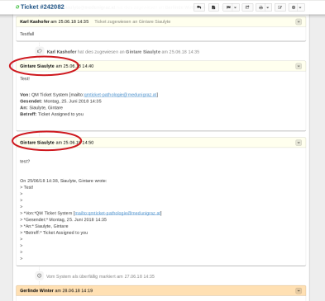Open the dropdown arrow next to gear

click(x=301, y=7)
